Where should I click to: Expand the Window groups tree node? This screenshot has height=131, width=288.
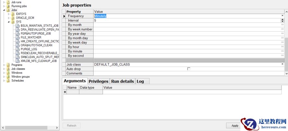click(x=4, y=77)
